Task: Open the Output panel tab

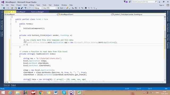Action: coord(14,85)
